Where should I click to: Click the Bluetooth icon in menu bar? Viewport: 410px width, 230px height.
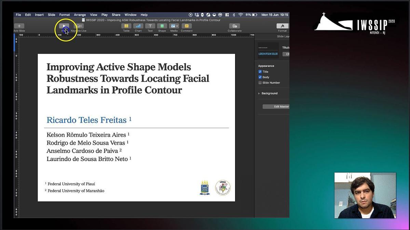pyautogui.click(x=234, y=15)
